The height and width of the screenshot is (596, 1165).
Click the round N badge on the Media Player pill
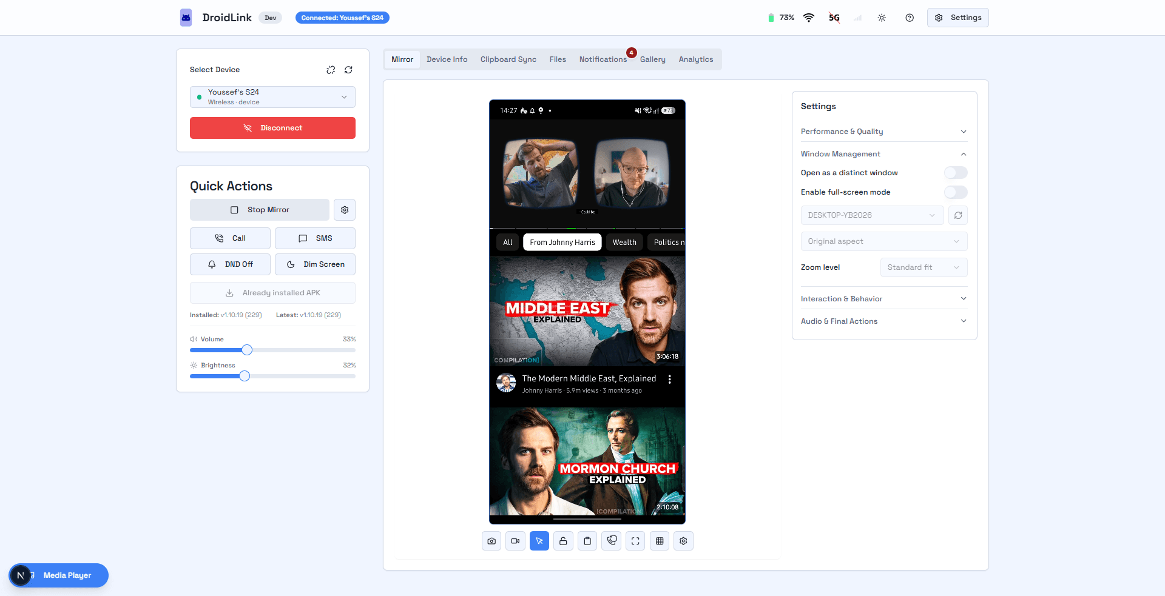[x=21, y=575]
